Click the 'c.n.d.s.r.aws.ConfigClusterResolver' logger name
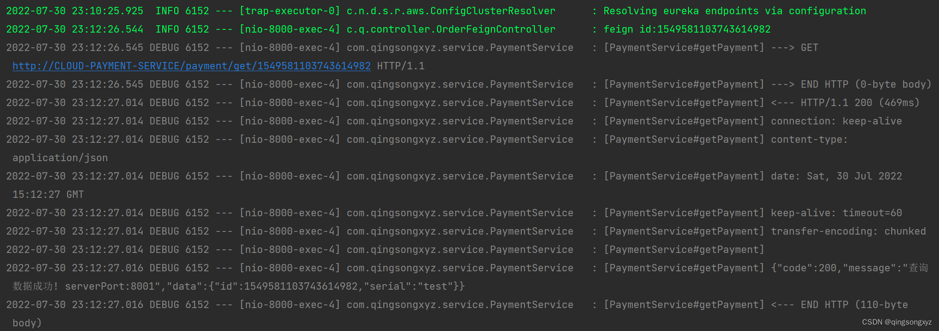 coord(451,11)
